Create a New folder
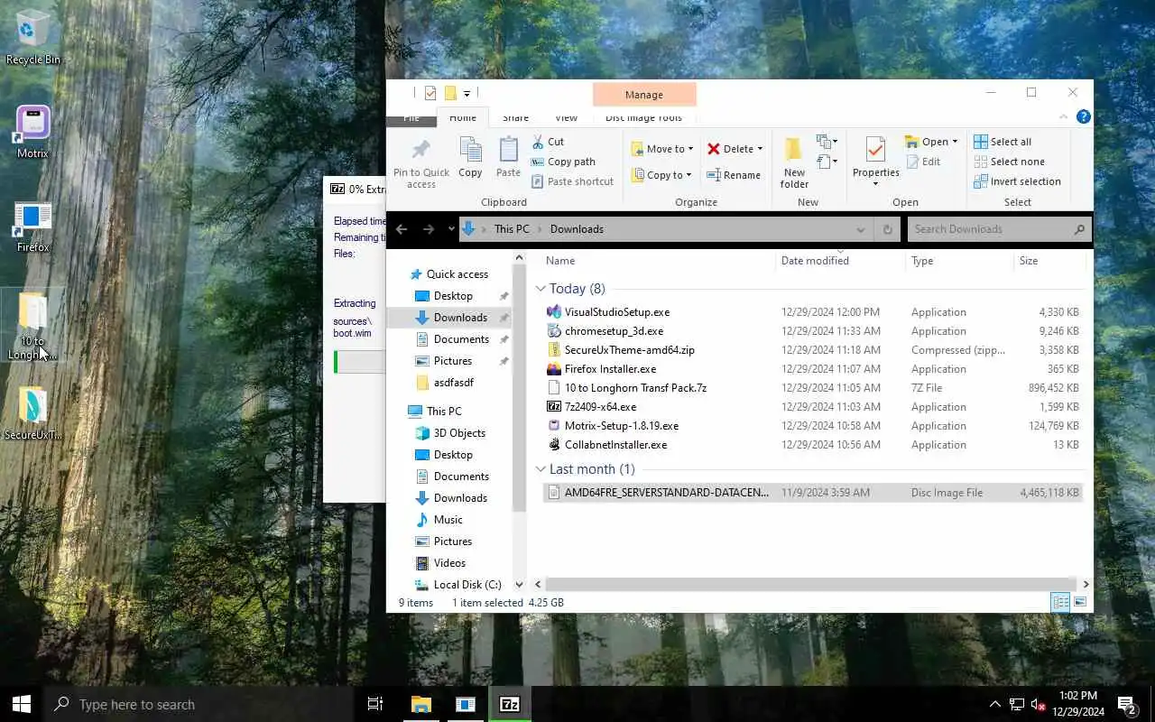Viewport: 1155px width, 722px height. tap(794, 162)
